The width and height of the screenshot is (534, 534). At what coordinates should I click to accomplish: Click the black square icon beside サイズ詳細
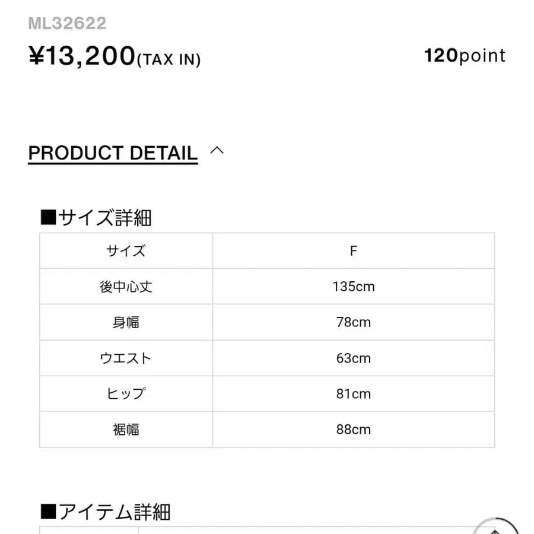coord(47,217)
